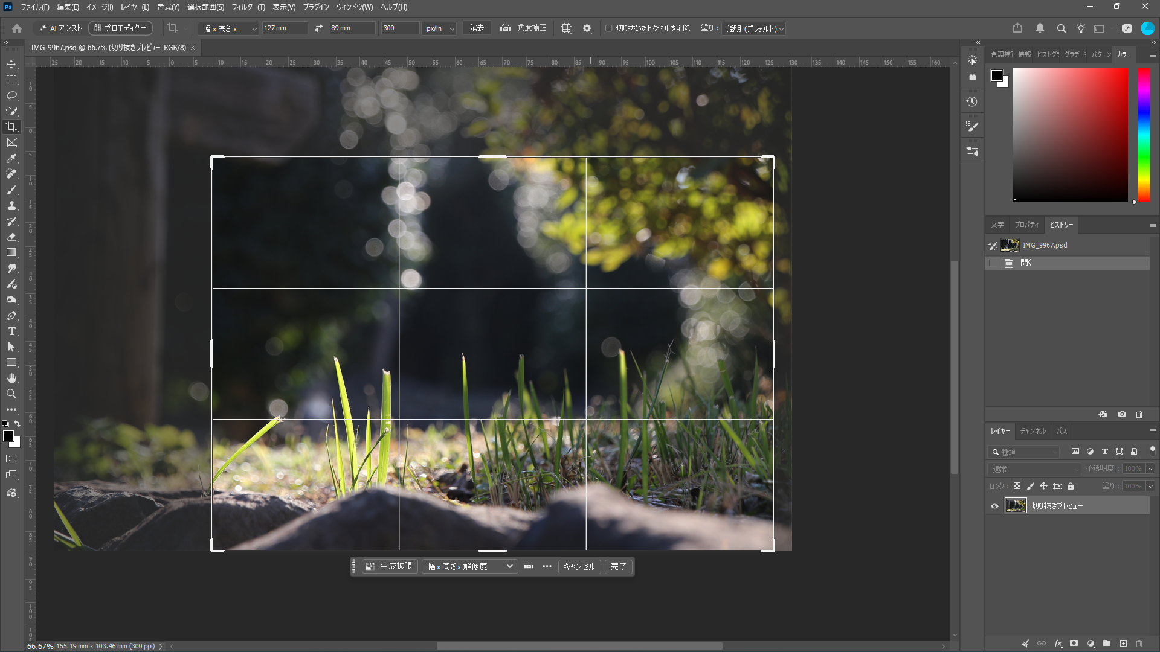Toggle lock transparent pixels
Screen dimensions: 1160x652
tap(1017, 486)
